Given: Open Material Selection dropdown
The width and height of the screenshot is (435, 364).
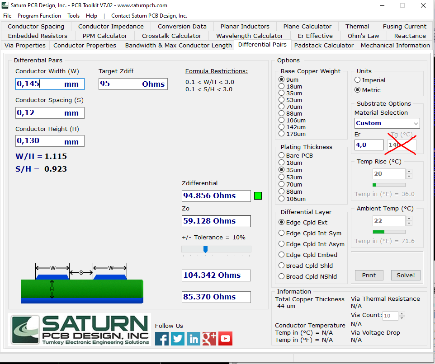Looking at the screenshot, I should pos(387,123).
